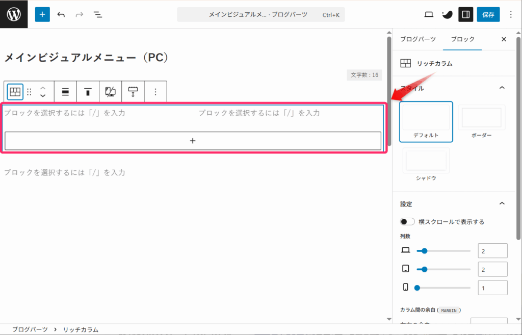The image size is (522, 335).
Task: Toggle the settings sidebar panel icon
Action: pyautogui.click(x=466, y=14)
